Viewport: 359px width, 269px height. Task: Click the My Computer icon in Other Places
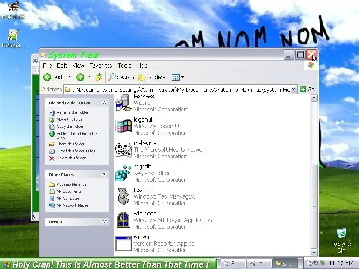tap(52, 199)
